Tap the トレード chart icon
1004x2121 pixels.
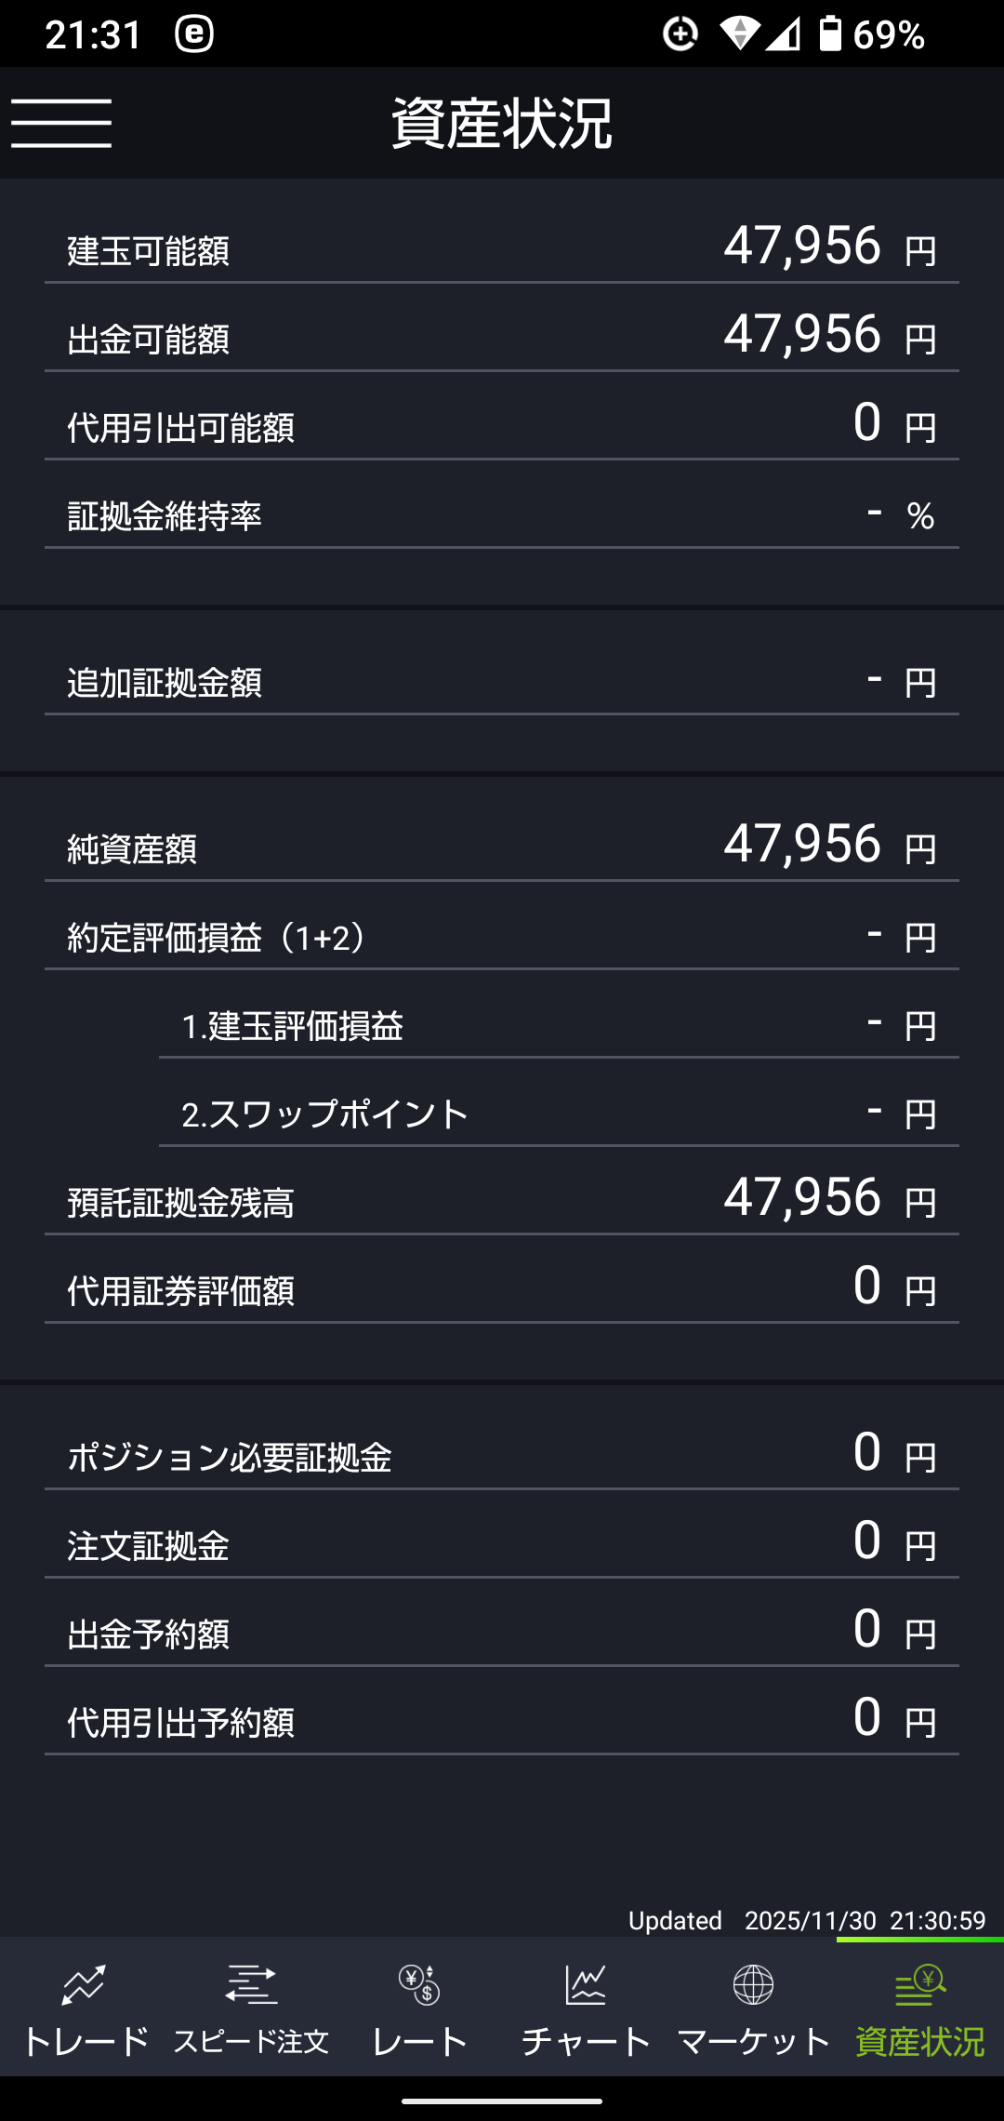[x=84, y=1984]
